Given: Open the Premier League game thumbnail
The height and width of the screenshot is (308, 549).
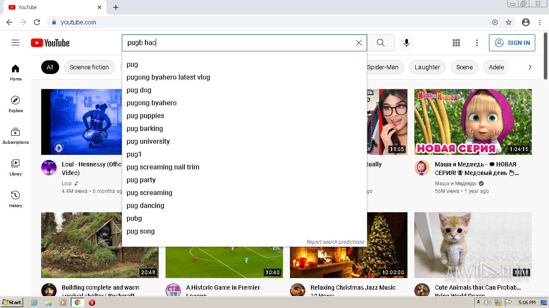Looking at the screenshot, I should pyautogui.click(x=224, y=262).
